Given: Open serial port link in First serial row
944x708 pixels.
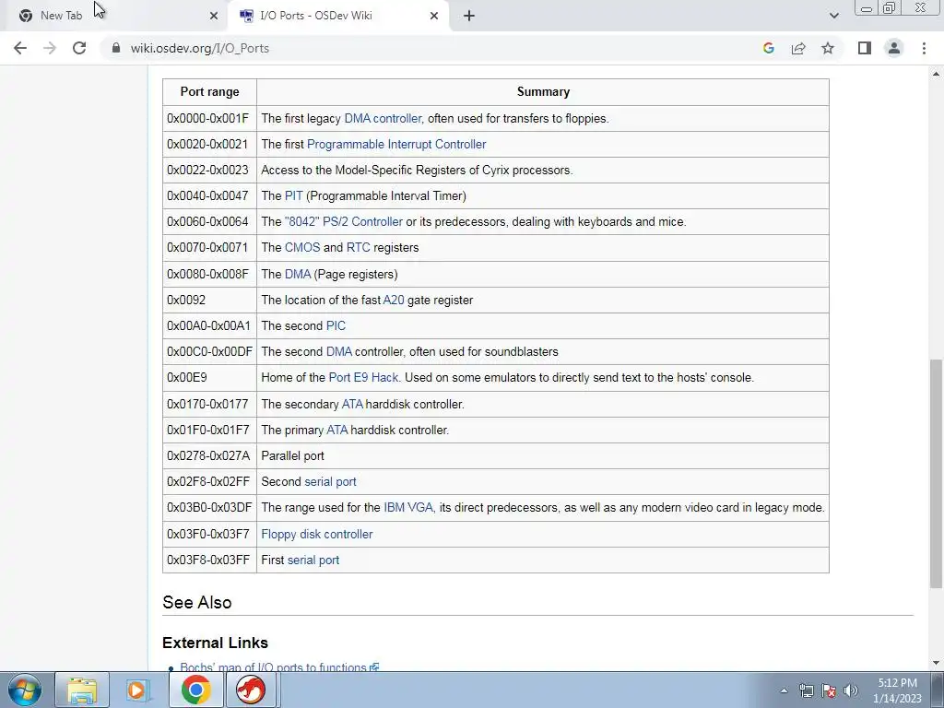Looking at the screenshot, I should (x=313, y=560).
